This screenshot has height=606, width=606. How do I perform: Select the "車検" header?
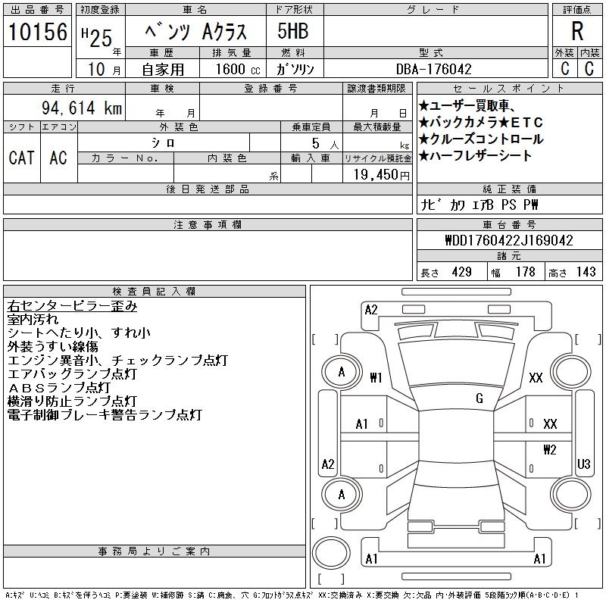tap(162, 89)
